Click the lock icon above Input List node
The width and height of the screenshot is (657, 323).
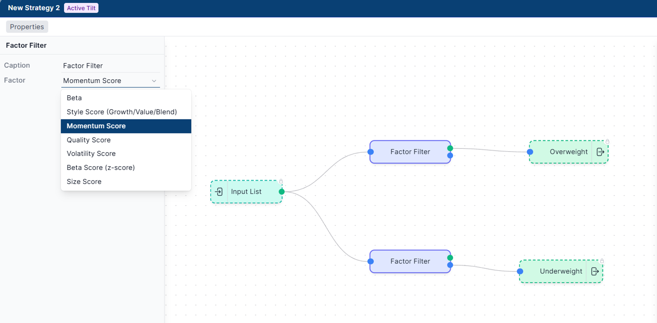pyautogui.click(x=281, y=181)
